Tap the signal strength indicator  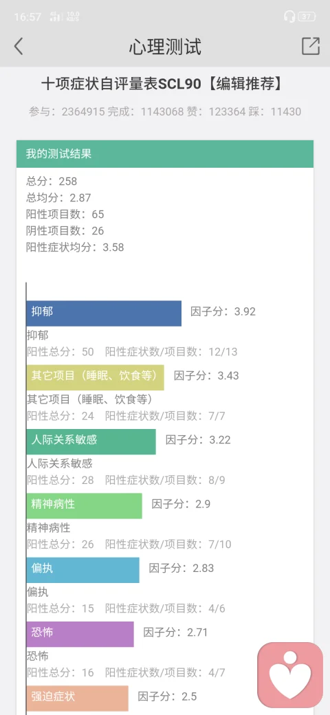[56, 17]
